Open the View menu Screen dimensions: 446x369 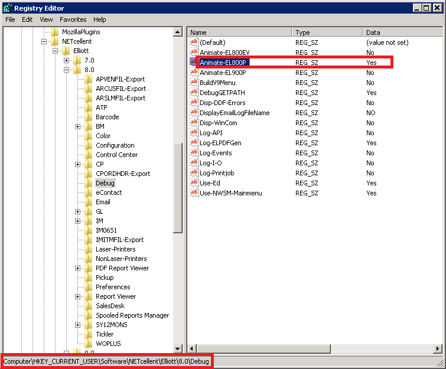[x=46, y=19]
